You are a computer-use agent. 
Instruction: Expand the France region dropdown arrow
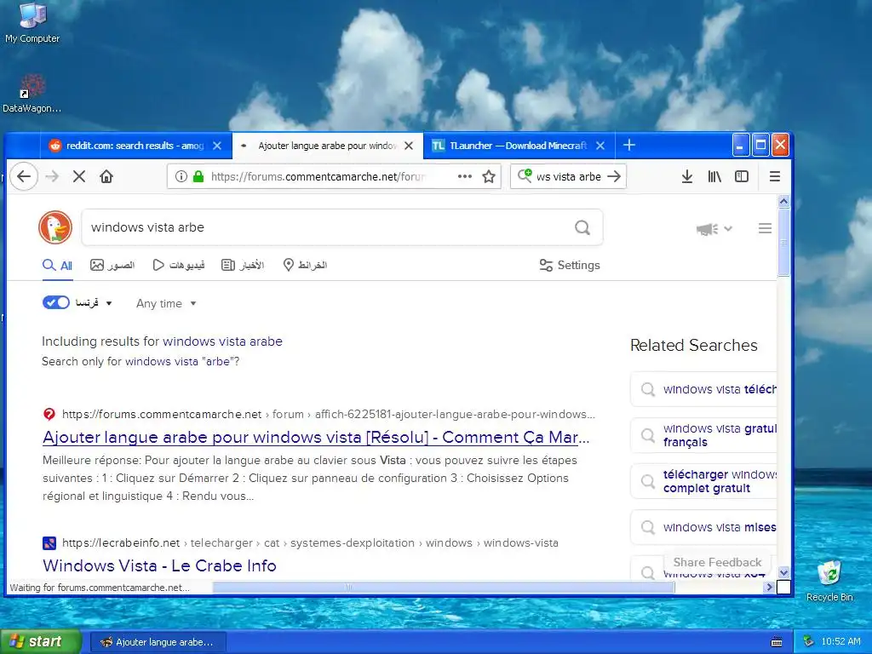coord(109,303)
